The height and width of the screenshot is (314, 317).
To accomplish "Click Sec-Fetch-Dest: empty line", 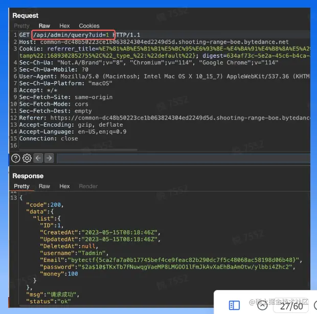I will (x=55, y=111).
